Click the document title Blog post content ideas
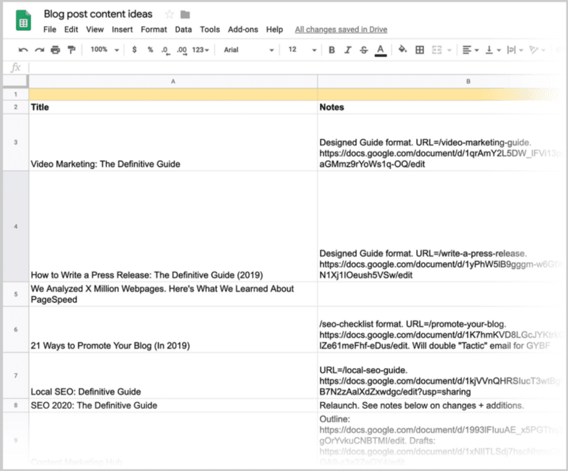The image size is (568, 471). coord(98,14)
